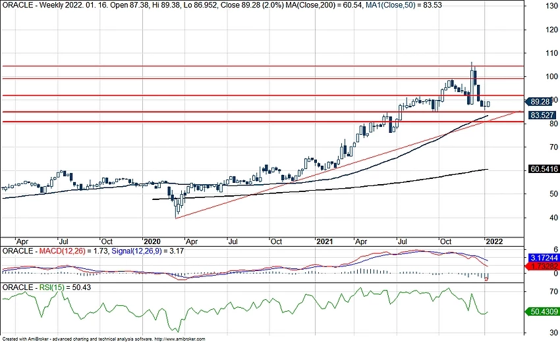Click the 100 price axis label
Image resolution: width=560 pixels, height=342 pixels.
point(551,77)
